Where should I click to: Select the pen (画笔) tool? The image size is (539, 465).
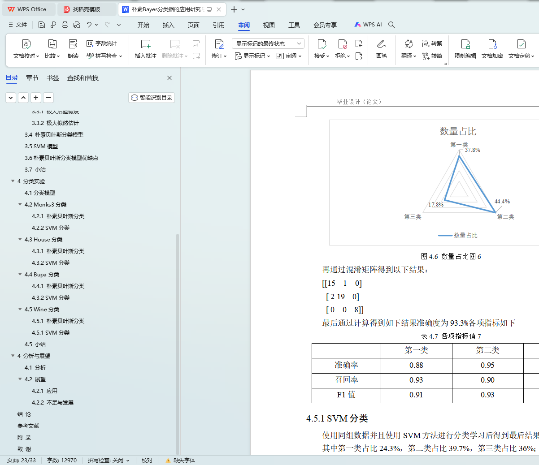point(382,49)
